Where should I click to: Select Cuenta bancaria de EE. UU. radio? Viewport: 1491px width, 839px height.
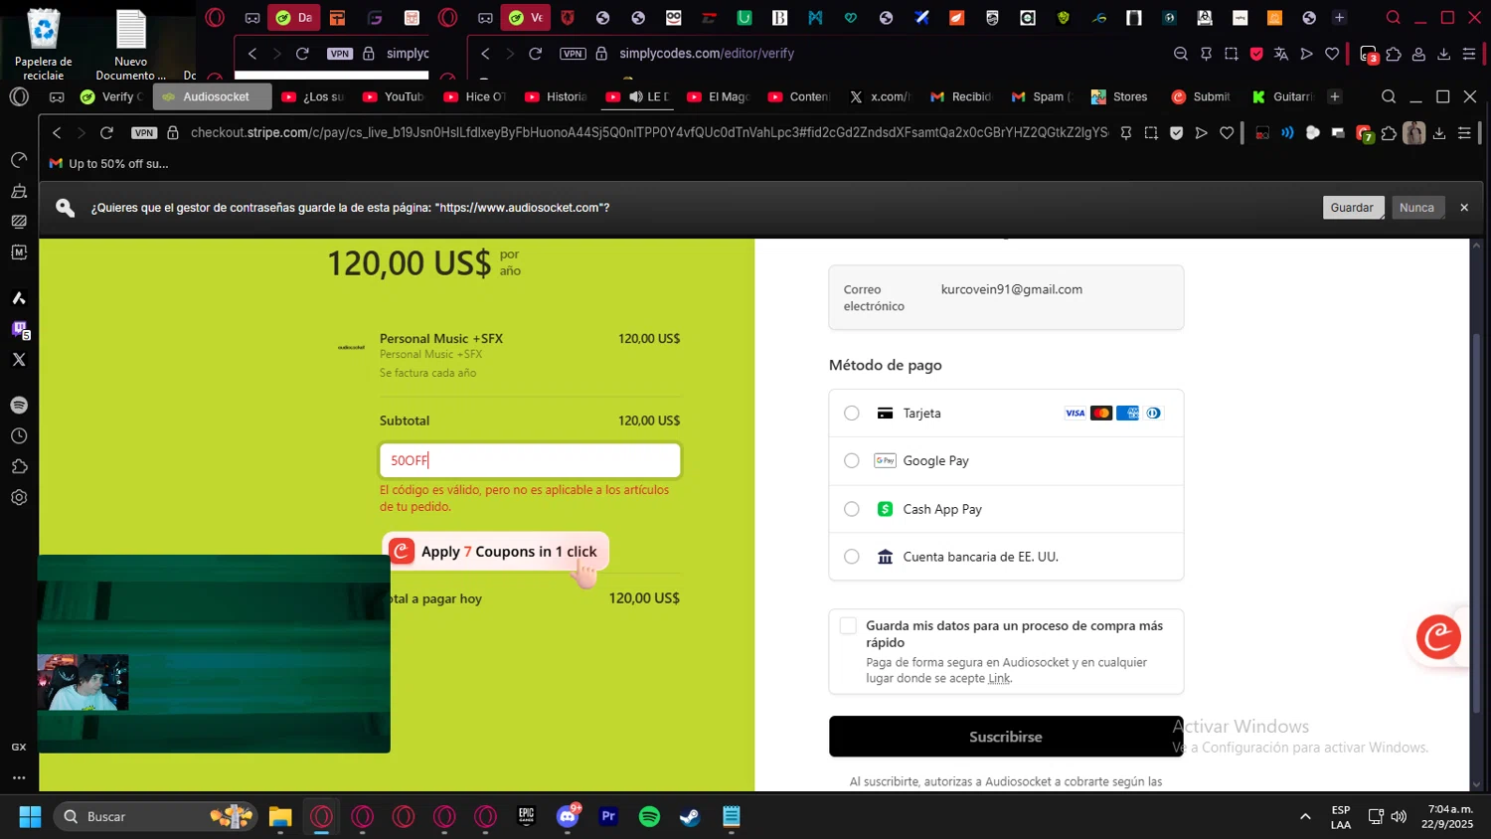coord(852,557)
